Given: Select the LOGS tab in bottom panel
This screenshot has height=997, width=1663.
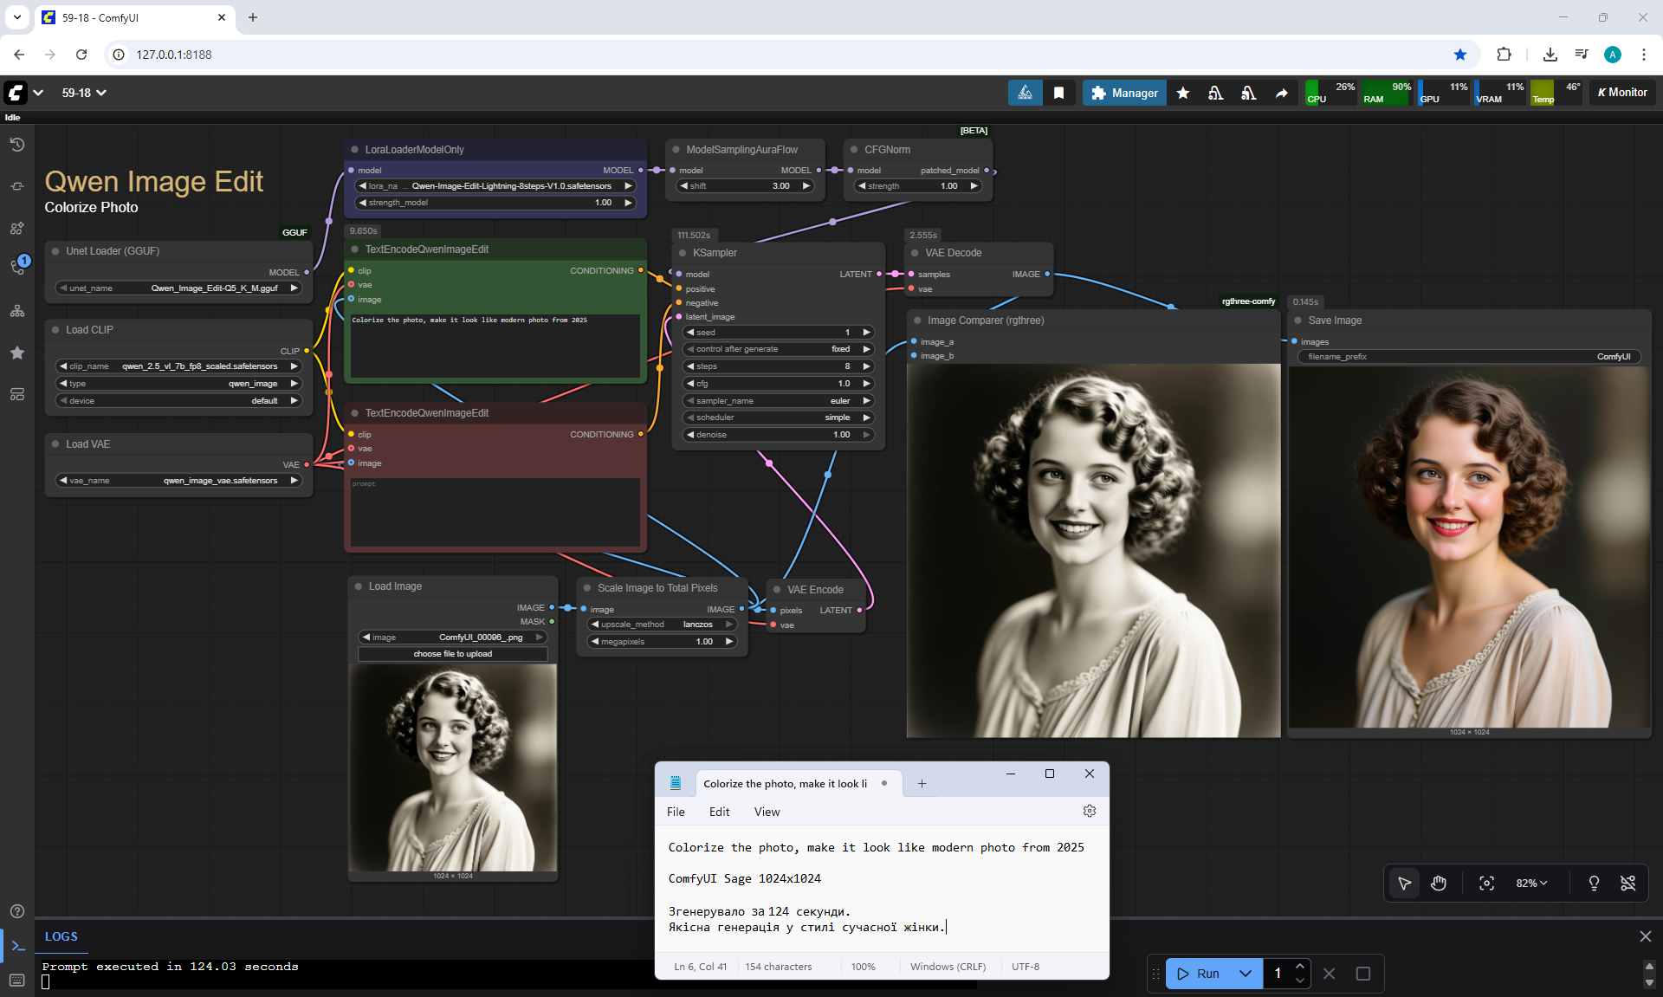Looking at the screenshot, I should coord(61,936).
